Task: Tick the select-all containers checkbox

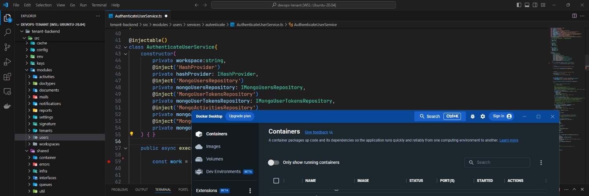Action: (276, 181)
